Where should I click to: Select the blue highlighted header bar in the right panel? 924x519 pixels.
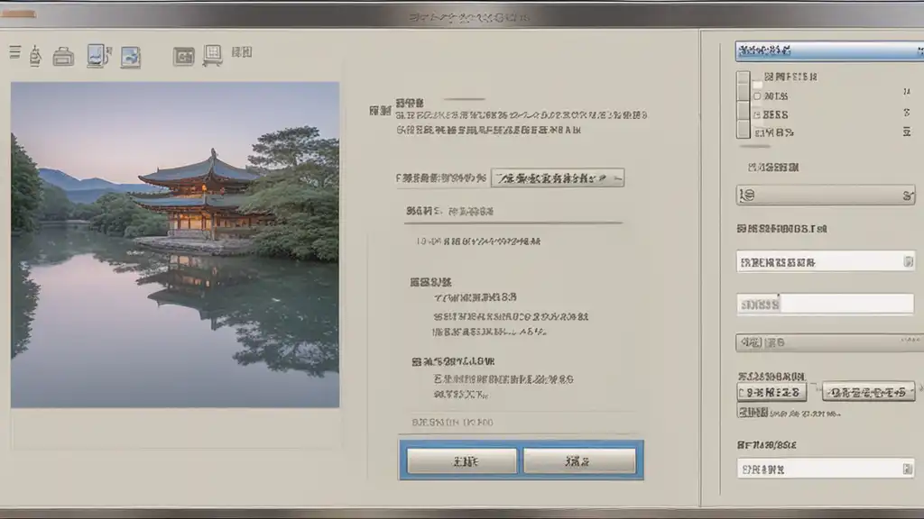(829, 51)
